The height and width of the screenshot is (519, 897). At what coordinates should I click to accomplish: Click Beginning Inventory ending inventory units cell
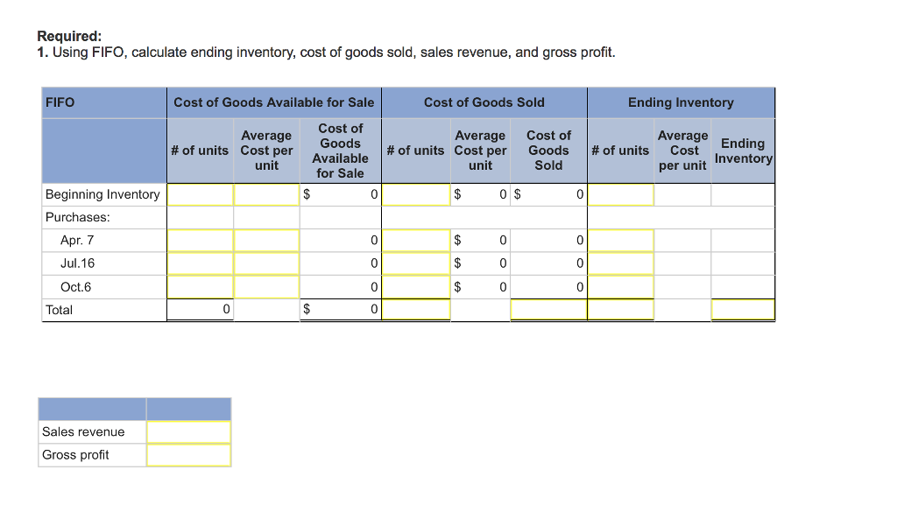pos(620,194)
